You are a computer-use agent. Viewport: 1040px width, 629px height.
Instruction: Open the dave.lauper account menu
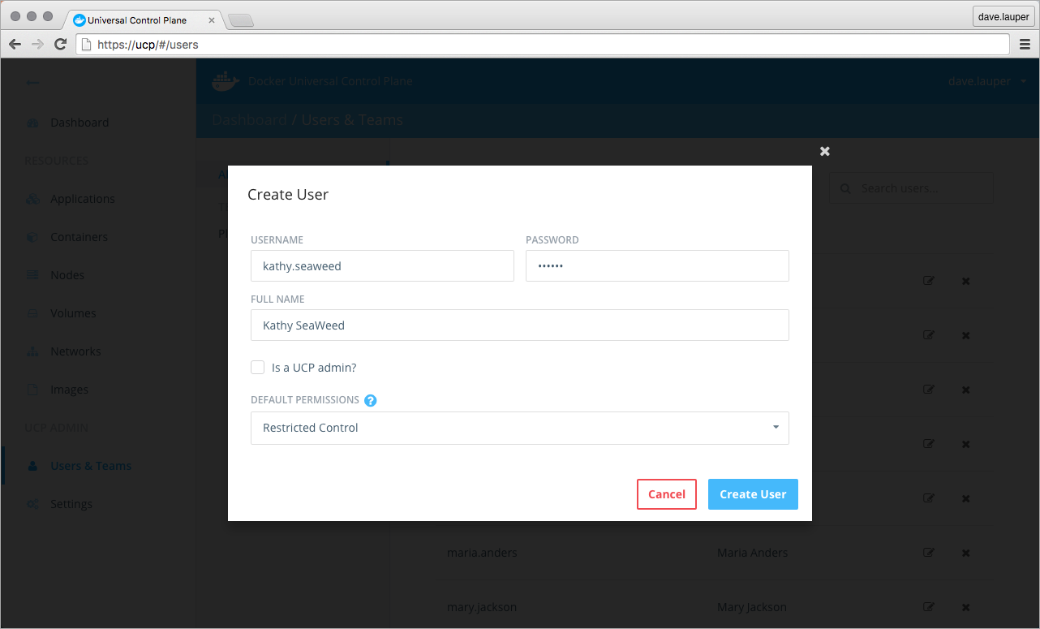pyautogui.click(x=987, y=81)
